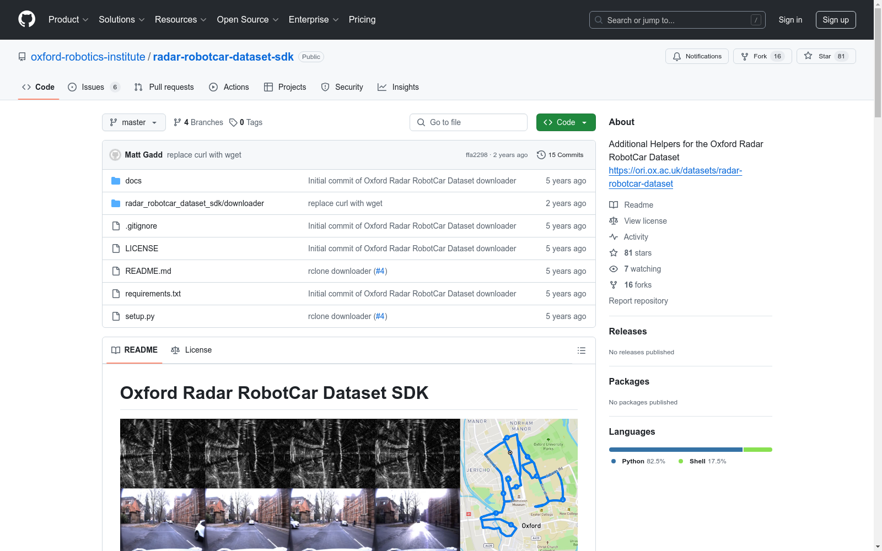Click the magnifier icon in search bar

click(599, 20)
